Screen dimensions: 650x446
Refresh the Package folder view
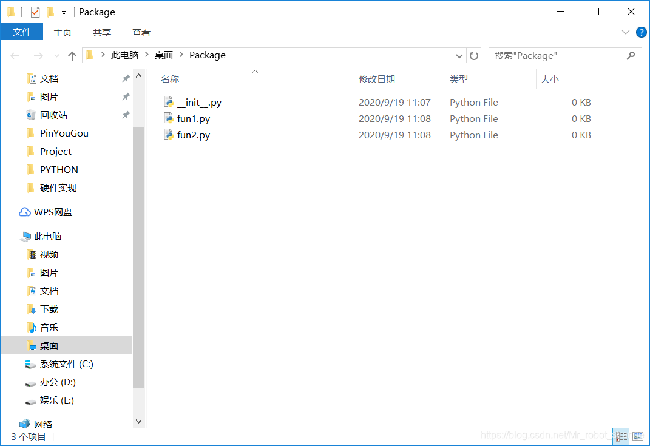click(474, 56)
